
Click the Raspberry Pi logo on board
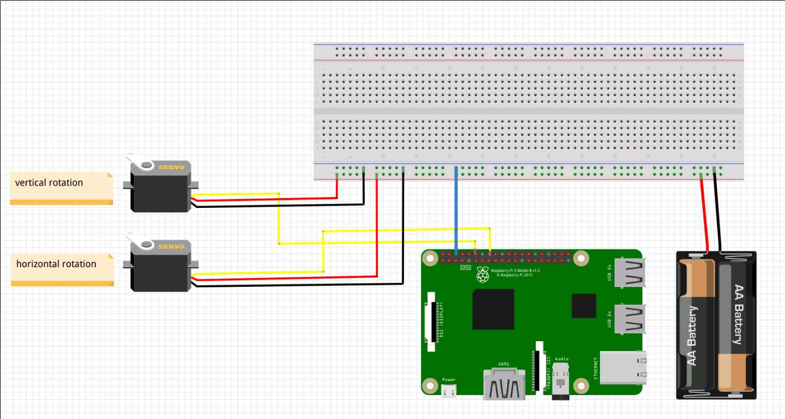click(482, 275)
